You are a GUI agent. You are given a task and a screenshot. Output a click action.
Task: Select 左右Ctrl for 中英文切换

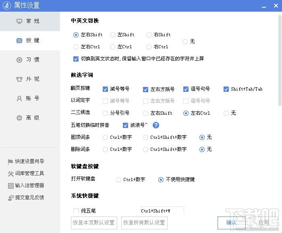pyautogui.click(x=76, y=47)
